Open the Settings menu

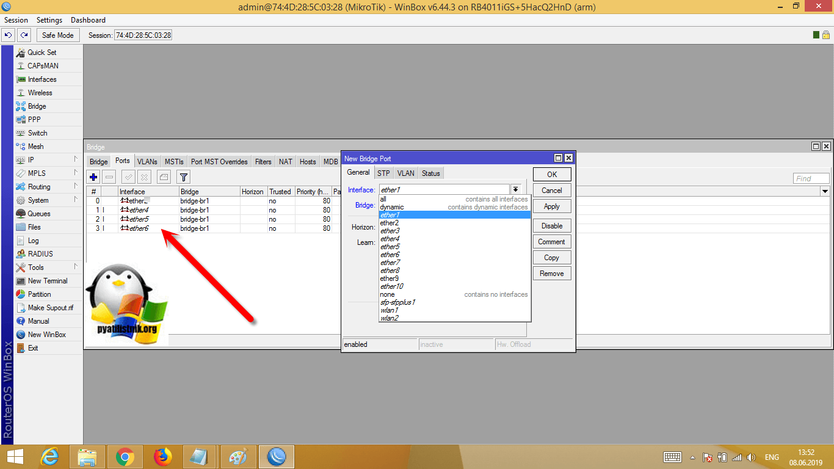(x=49, y=20)
